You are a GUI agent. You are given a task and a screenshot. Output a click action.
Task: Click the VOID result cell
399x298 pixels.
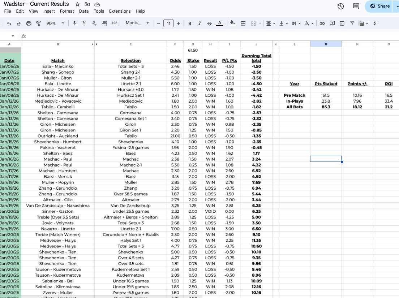pos(210,211)
